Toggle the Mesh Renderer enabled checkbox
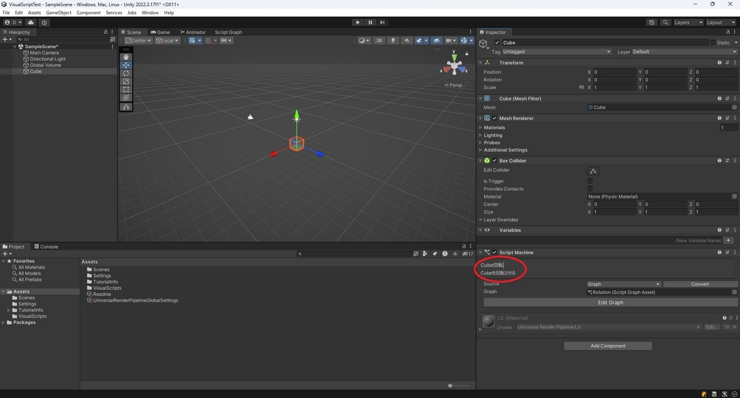 [495, 118]
